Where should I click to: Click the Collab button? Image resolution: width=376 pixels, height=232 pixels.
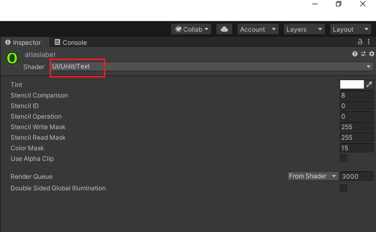pos(191,30)
